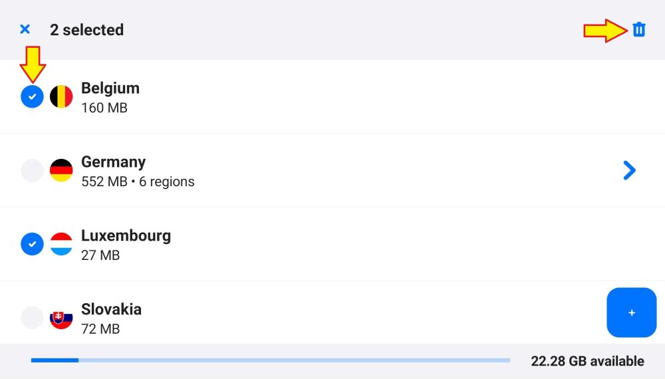Image resolution: width=665 pixels, height=379 pixels.
Task: Uncheck the Luxembourg checkbox
Action: point(32,244)
